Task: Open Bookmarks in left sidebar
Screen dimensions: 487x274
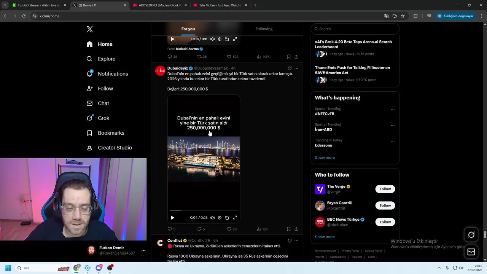Action: pos(105,133)
